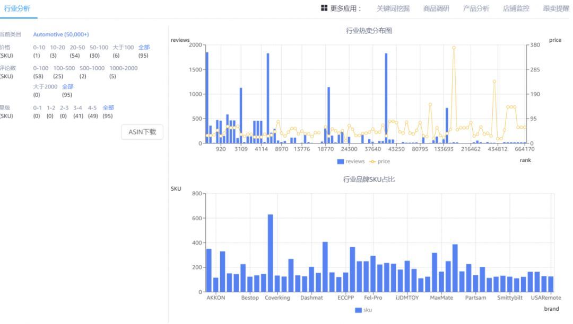
Task: Click the rank 4114 axis label
Action: point(261,149)
